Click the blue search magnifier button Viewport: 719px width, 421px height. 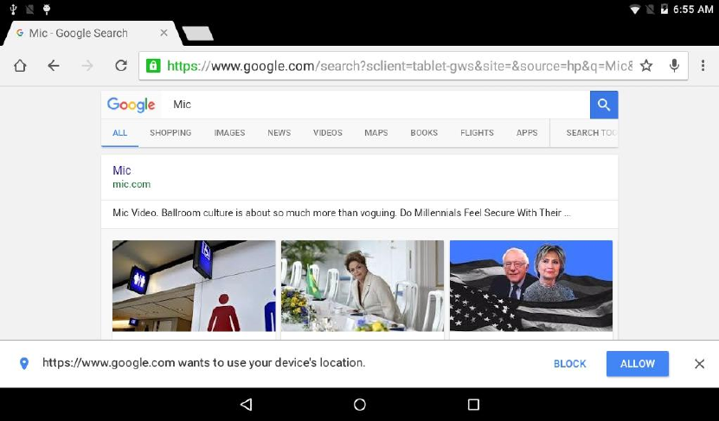coord(604,105)
